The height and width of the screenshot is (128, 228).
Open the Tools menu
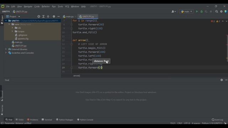[x=60, y=6]
